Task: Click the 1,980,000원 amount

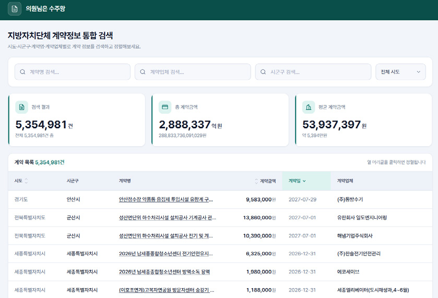Action: click(x=261, y=272)
